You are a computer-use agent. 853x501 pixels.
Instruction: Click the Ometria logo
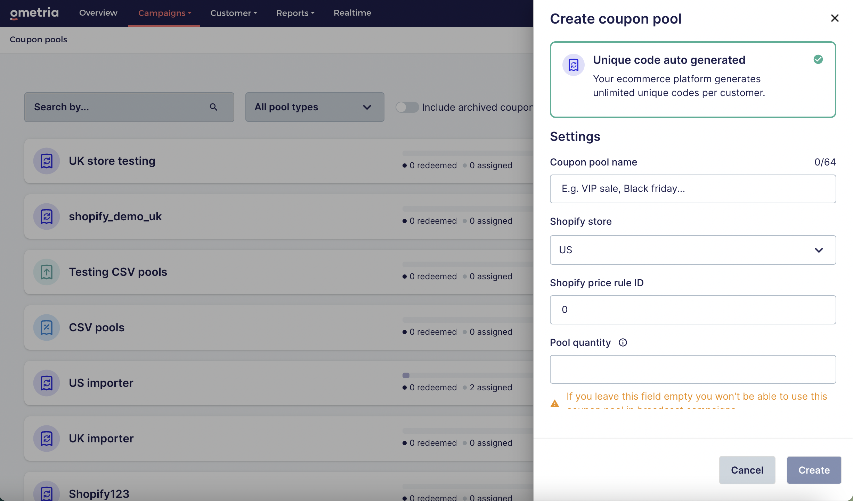coord(34,13)
